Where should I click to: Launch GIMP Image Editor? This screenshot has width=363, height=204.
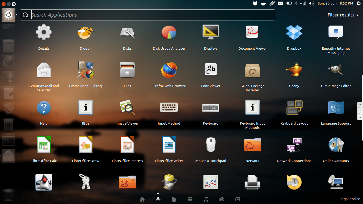point(336,70)
